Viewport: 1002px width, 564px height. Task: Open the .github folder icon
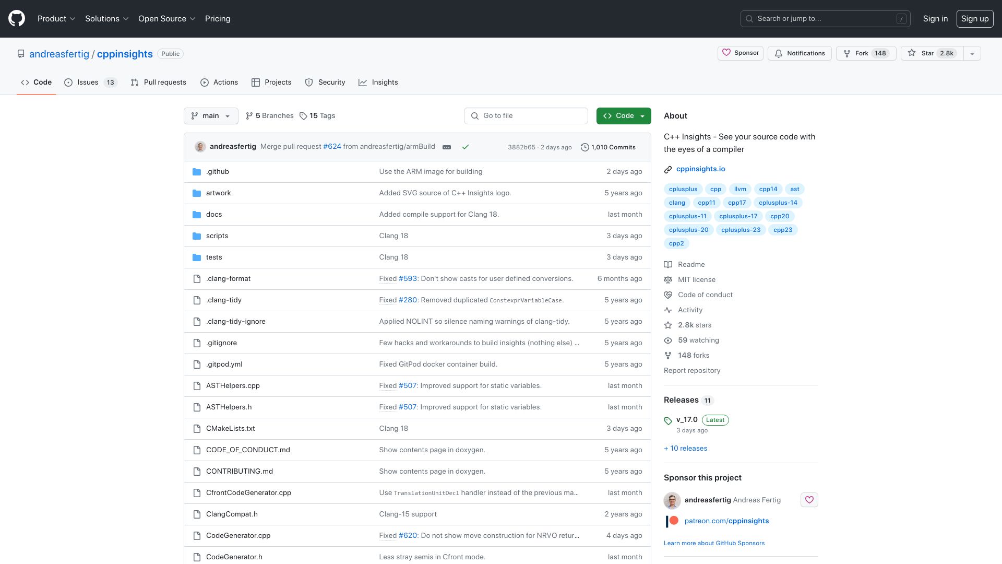pos(197,172)
